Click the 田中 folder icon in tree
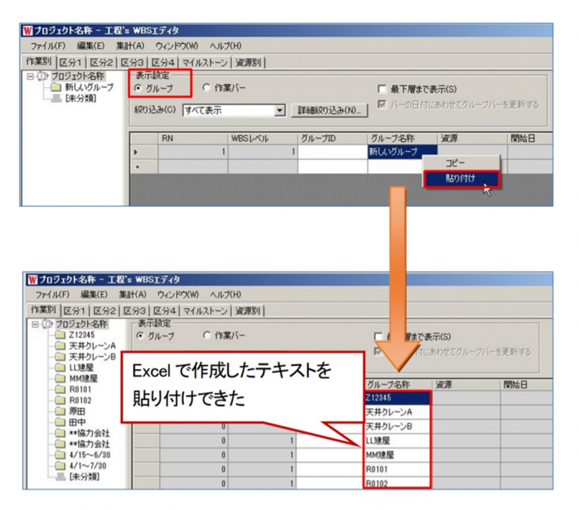Viewport: 579px width, 510px height. tap(59, 421)
